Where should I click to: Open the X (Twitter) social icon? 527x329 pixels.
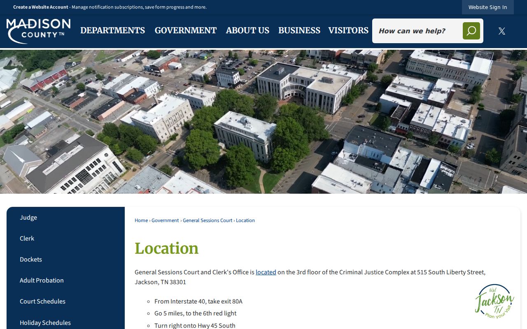[501, 31]
